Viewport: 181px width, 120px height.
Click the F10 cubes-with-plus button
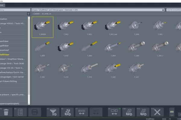point(129,112)
